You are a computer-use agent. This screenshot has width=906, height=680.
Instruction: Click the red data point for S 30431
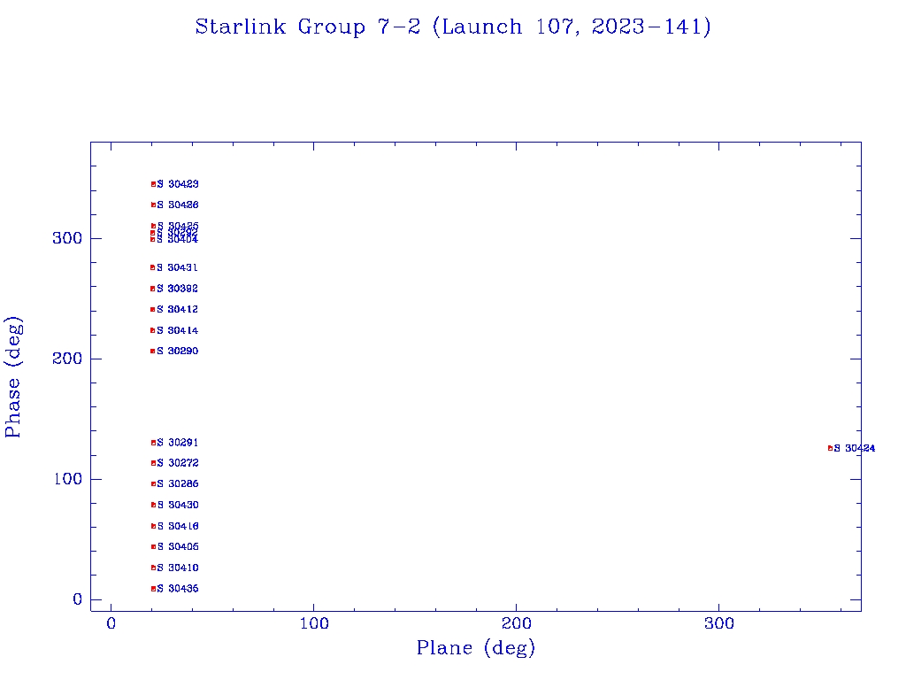[153, 267]
